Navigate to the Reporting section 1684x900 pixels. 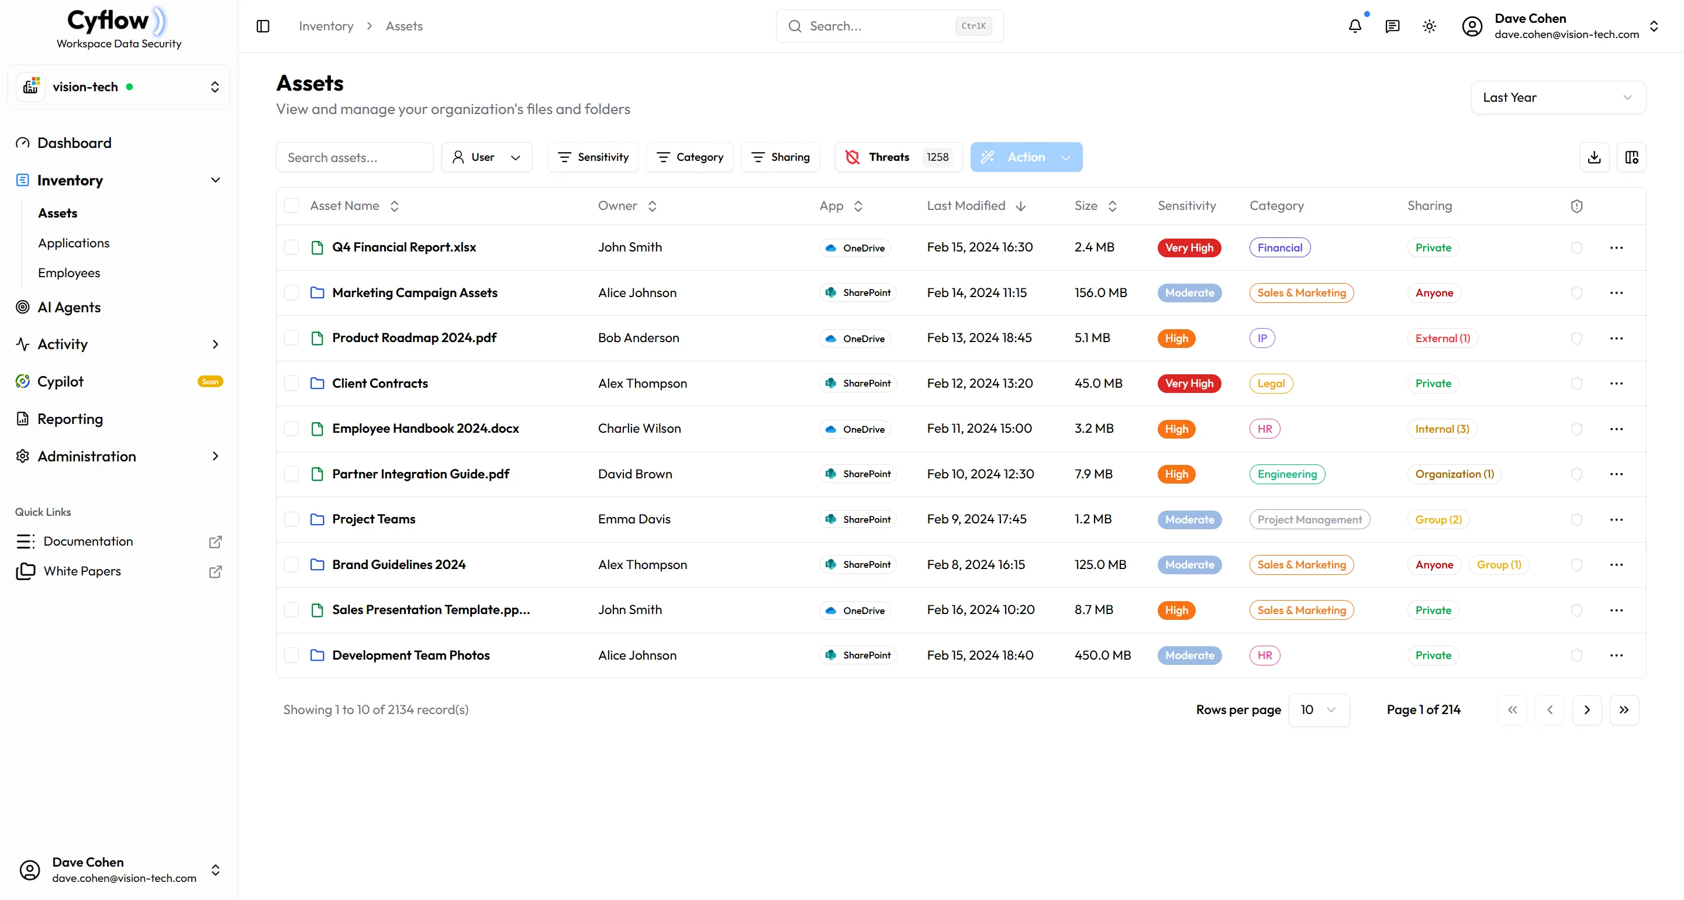pos(70,419)
